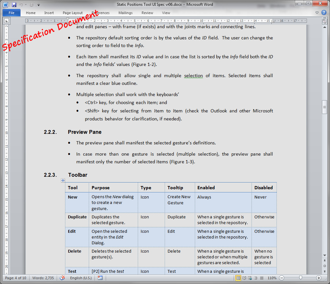Switch to Outline view
Image resolution: width=330 pixels, height=284 pixels.
point(256,278)
